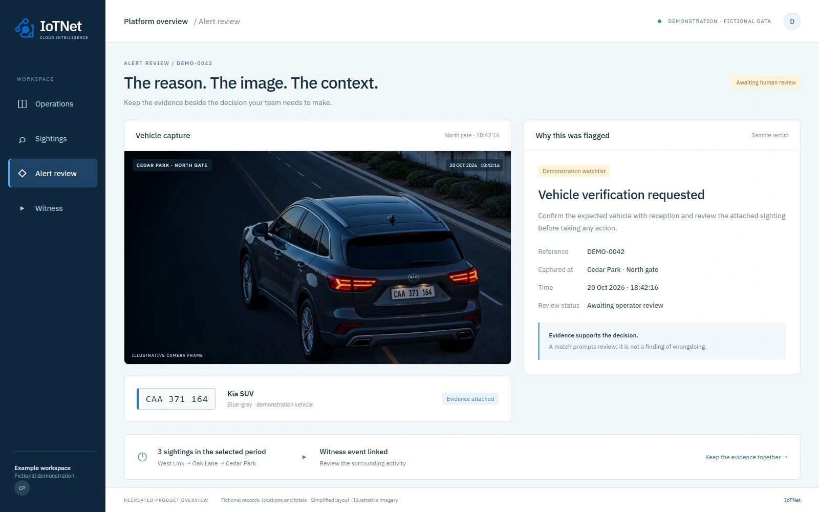Click the CEDAR PARK · NORTH GATE image overlay
The height and width of the screenshot is (512, 819).
(172, 165)
